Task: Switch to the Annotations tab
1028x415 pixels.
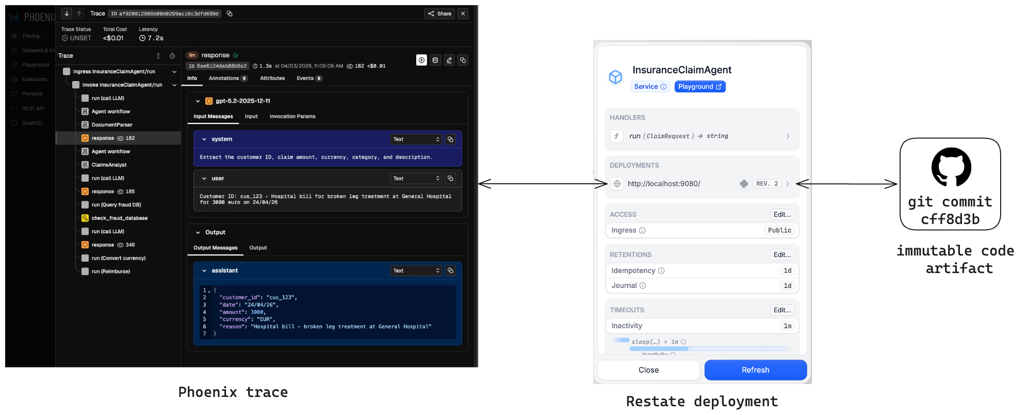Action: pyautogui.click(x=228, y=78)
